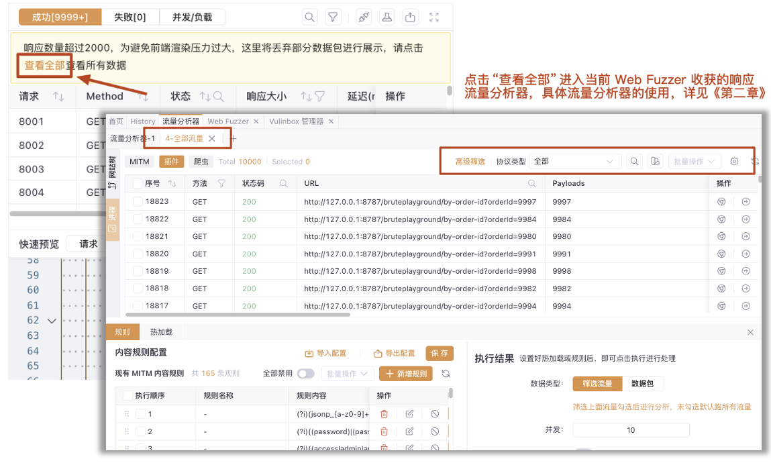Click filter icon in 方法 column header

point(221,183)
